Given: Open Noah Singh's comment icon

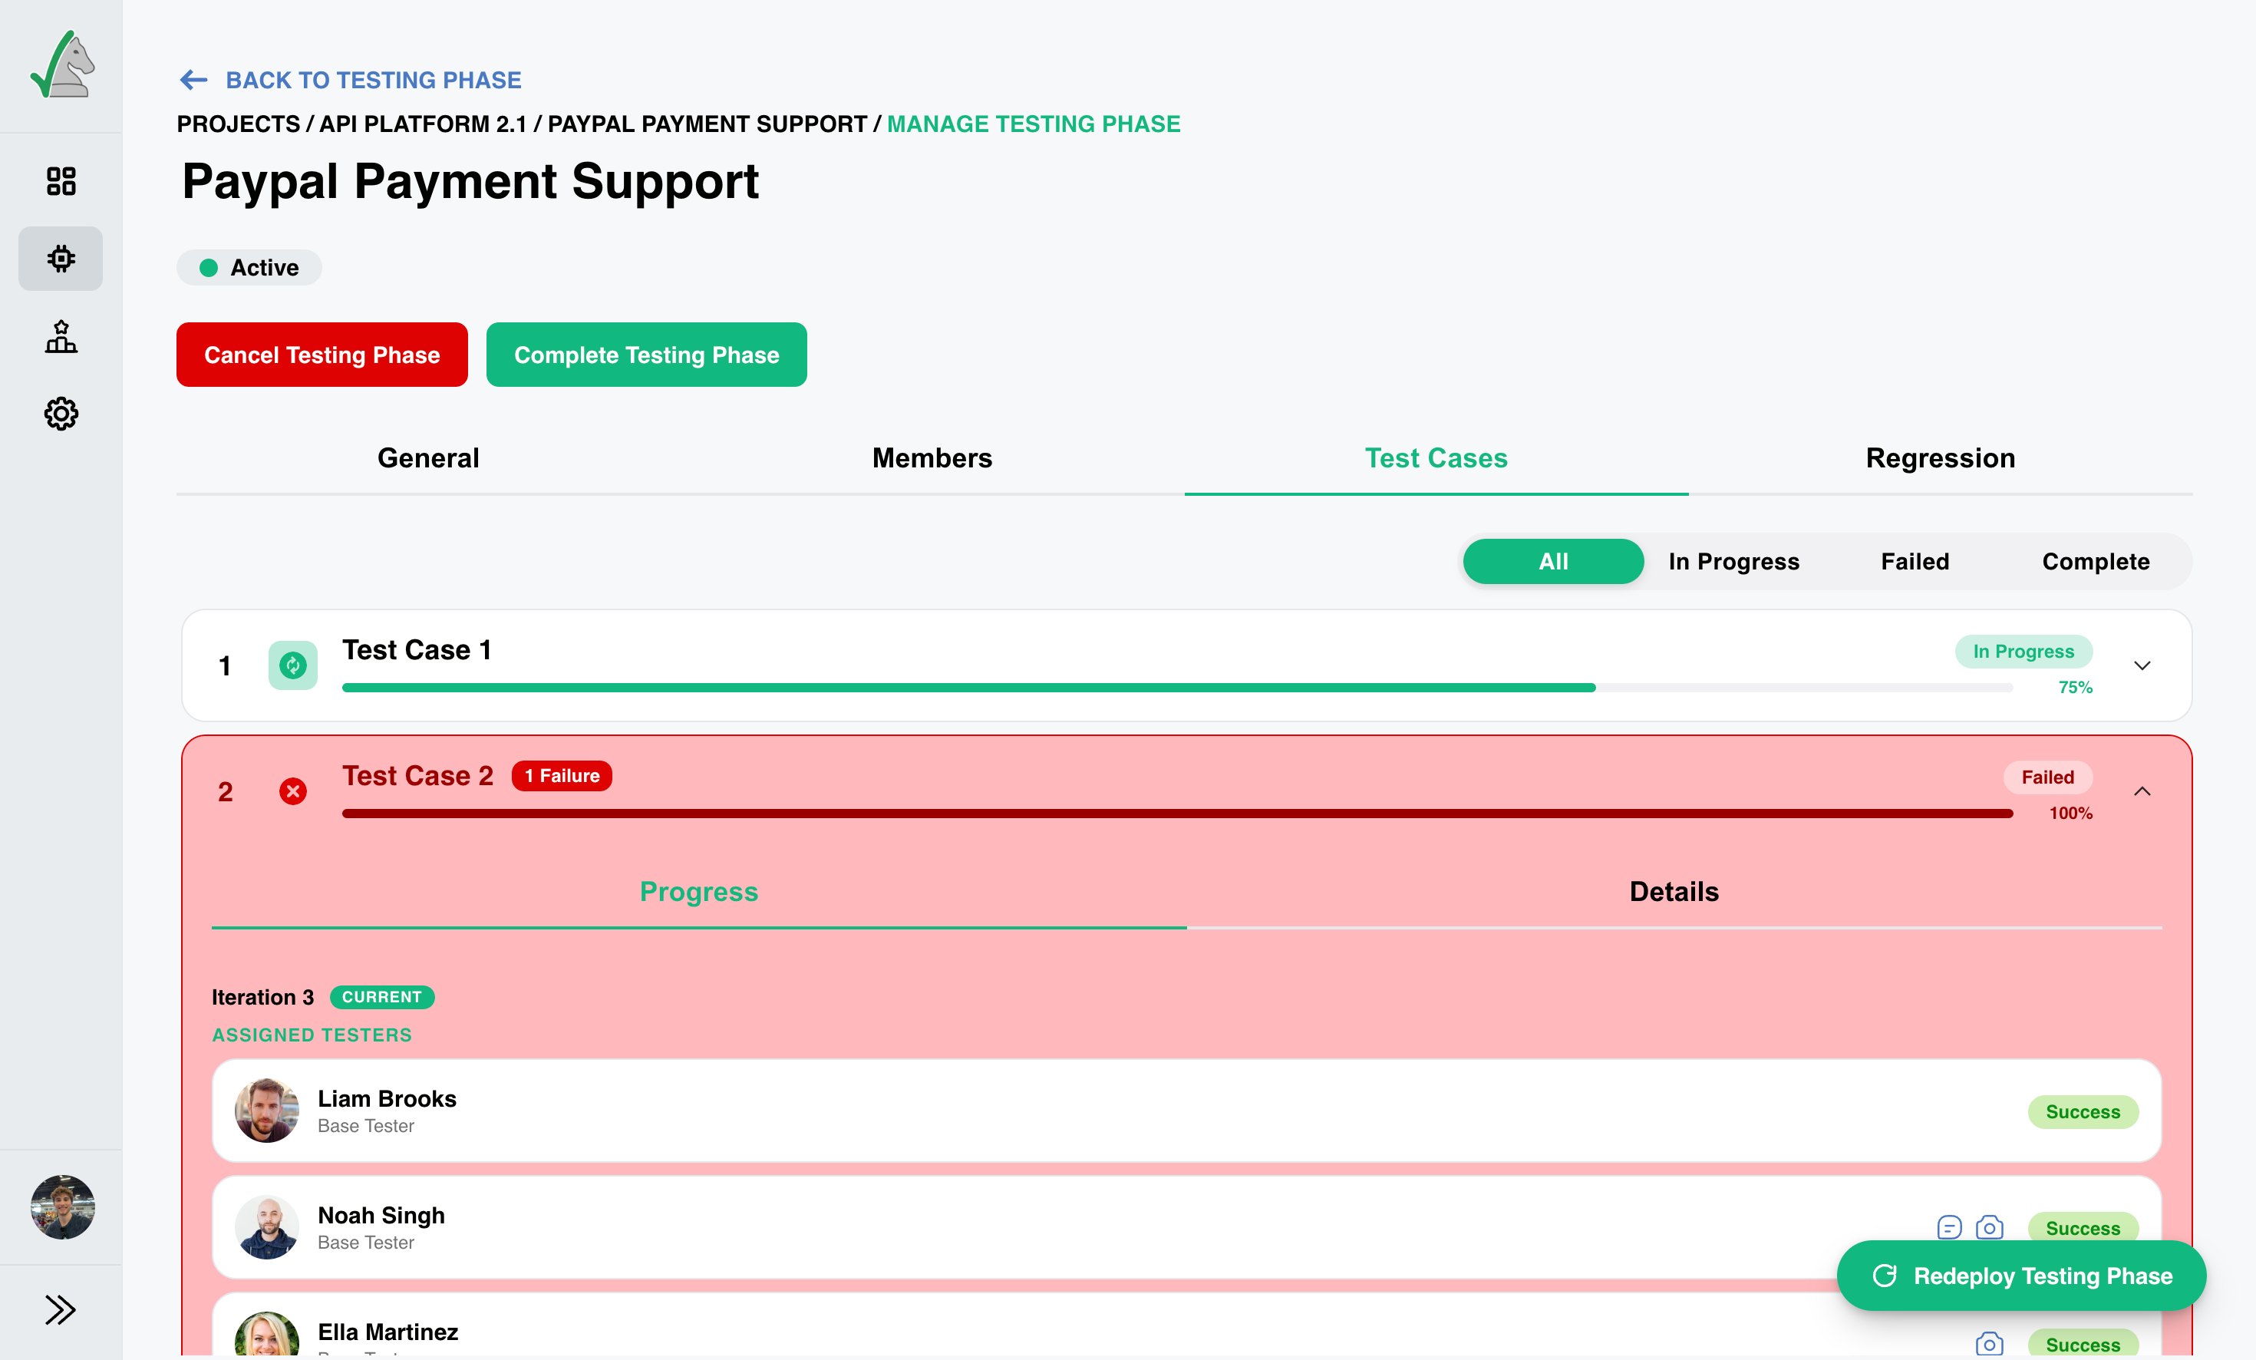Looking at the screenshot, I should 1949,1227.
